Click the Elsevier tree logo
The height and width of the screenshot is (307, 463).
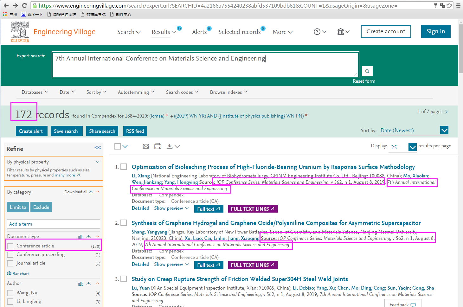pos(20,32)
